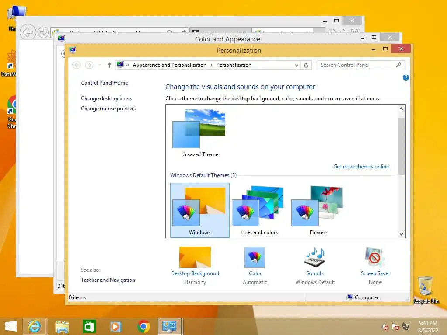This screenshot has width=447, height=335.
Task: Launch Internet Explorer from the taskbar
Action: pos(34,326)
